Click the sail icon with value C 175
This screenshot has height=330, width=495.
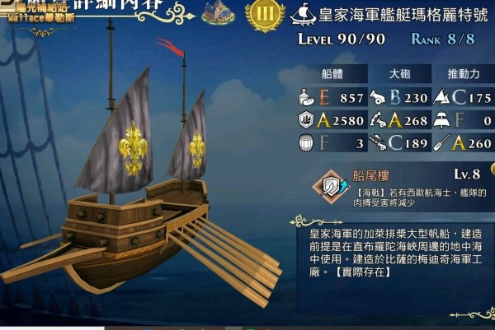[x=441, y=97]
